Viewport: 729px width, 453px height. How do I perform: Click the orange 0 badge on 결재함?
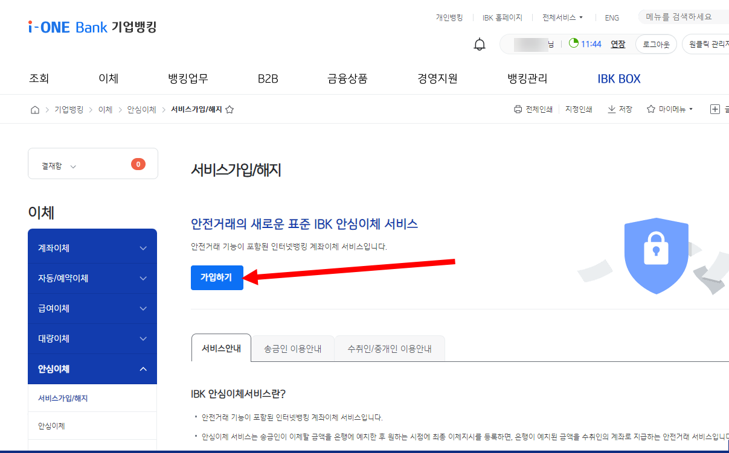pyautogui.click(x=138, y=163)
